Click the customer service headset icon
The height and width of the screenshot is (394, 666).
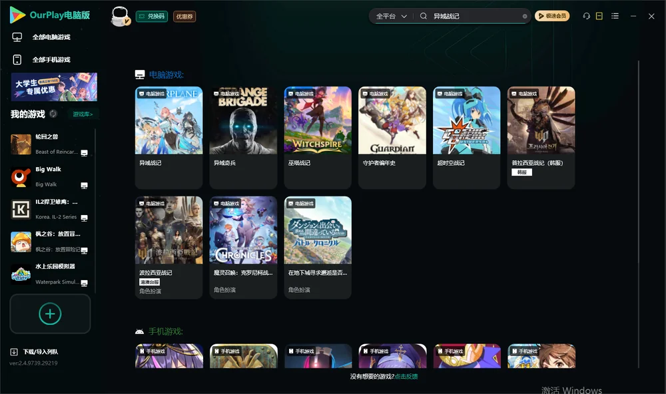pyautogui.click(x=586, y=16)
